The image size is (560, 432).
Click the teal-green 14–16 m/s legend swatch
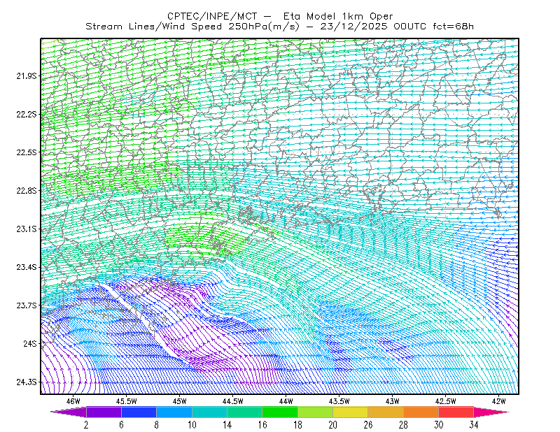[244, 412]
